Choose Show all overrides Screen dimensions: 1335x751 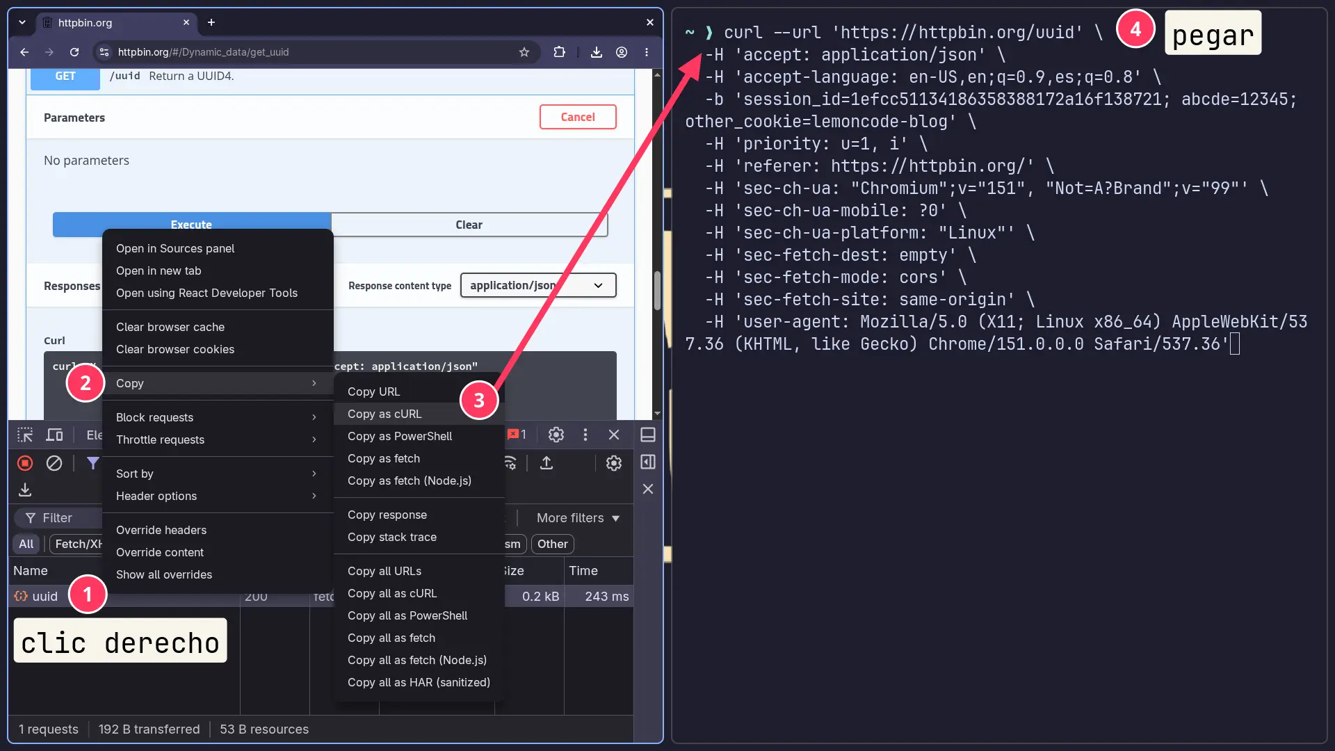coord(217,574)
